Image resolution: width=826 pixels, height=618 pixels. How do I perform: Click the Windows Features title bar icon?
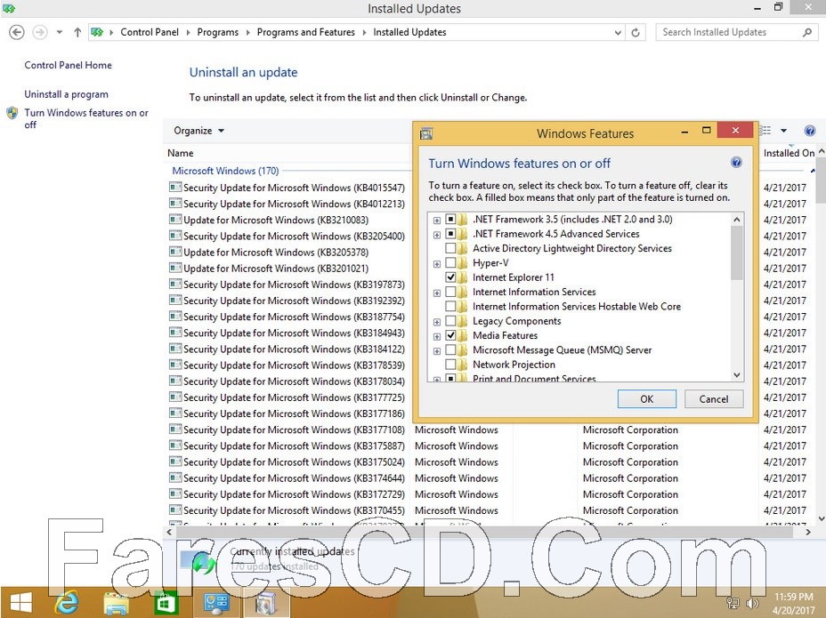426,133
